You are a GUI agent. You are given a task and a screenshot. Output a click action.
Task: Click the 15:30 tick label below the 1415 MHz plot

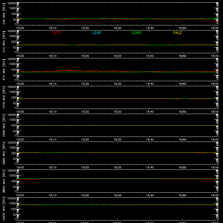pos(117,112)
